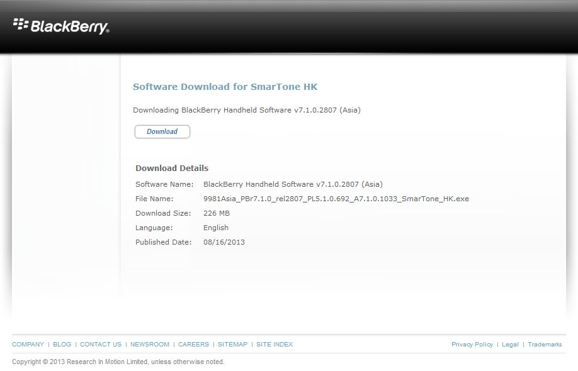Open the SITE INDEX link
Screen dimensions: 578x371
click(275, 345)
